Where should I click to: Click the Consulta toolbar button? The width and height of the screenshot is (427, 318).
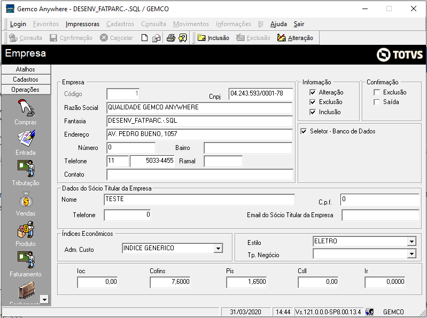(26, 38)
